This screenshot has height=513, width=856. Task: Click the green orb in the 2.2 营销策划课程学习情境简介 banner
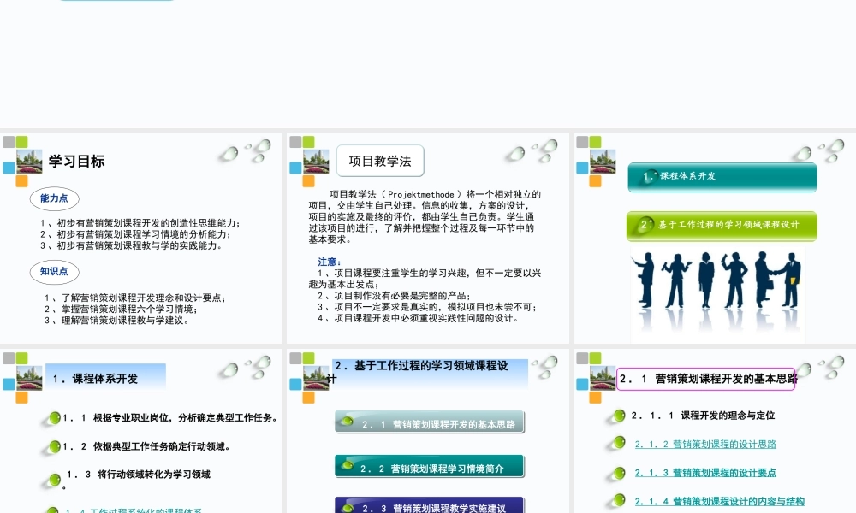pyautogui.click(x=347, y=466)
